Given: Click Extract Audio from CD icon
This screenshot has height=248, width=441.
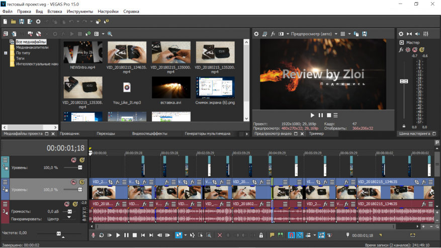Looking at the screenshot, I should 39,34.
